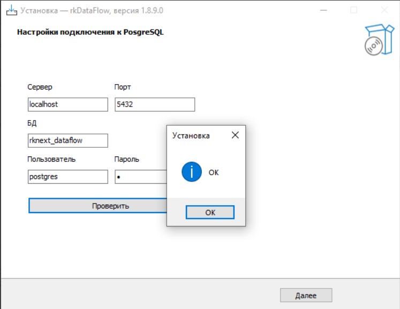Click the Настройки подключения к PosgreSQL heading
Viewport: 400px width, 309px height.
pos(90,32)
